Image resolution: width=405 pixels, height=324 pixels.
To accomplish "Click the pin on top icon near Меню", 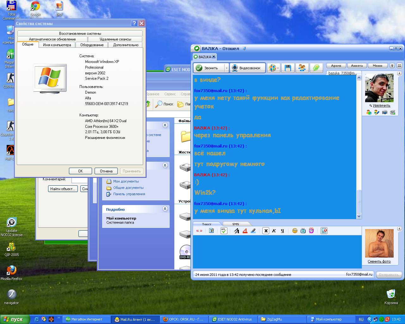I will pyautogui.click(x=392, y=66).
